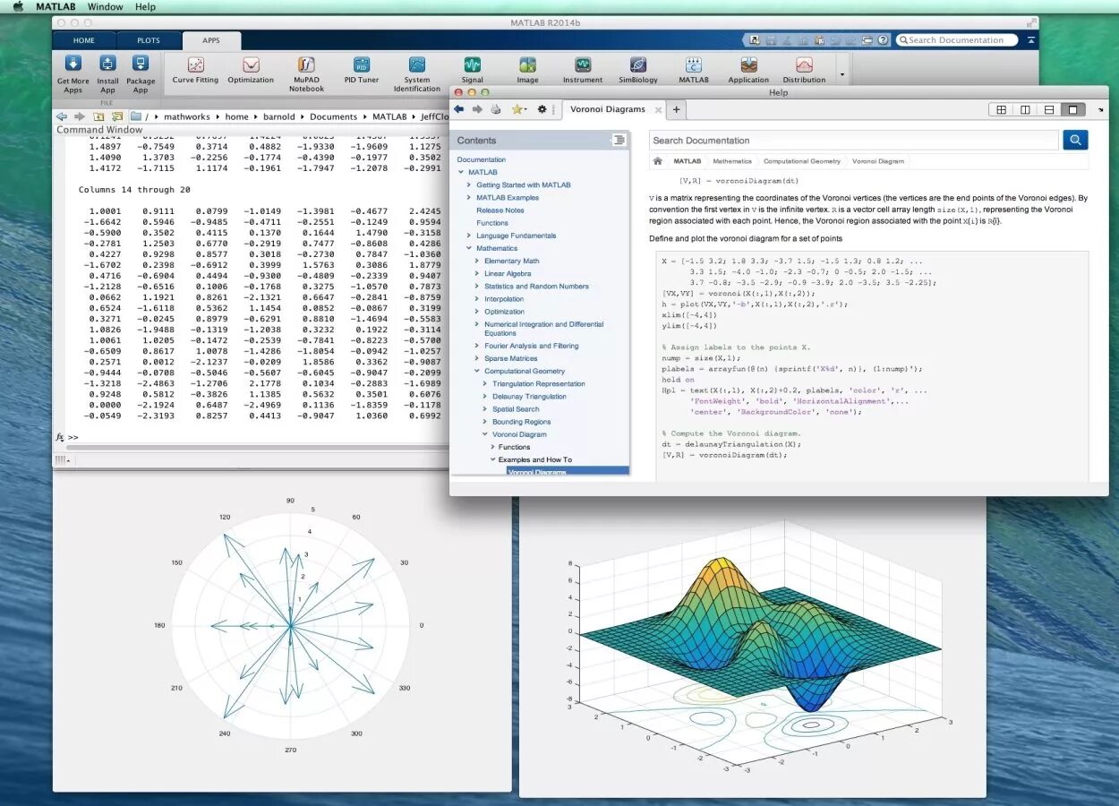Collapse the MATLAB node in Contents

[461, 172]
